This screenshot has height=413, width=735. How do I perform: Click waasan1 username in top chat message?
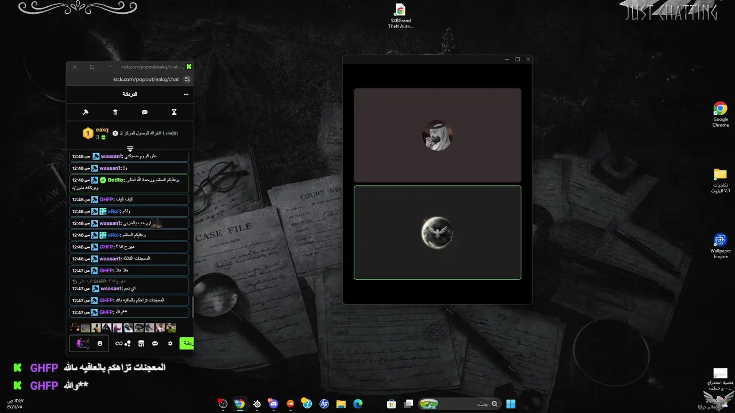[111, 156]
